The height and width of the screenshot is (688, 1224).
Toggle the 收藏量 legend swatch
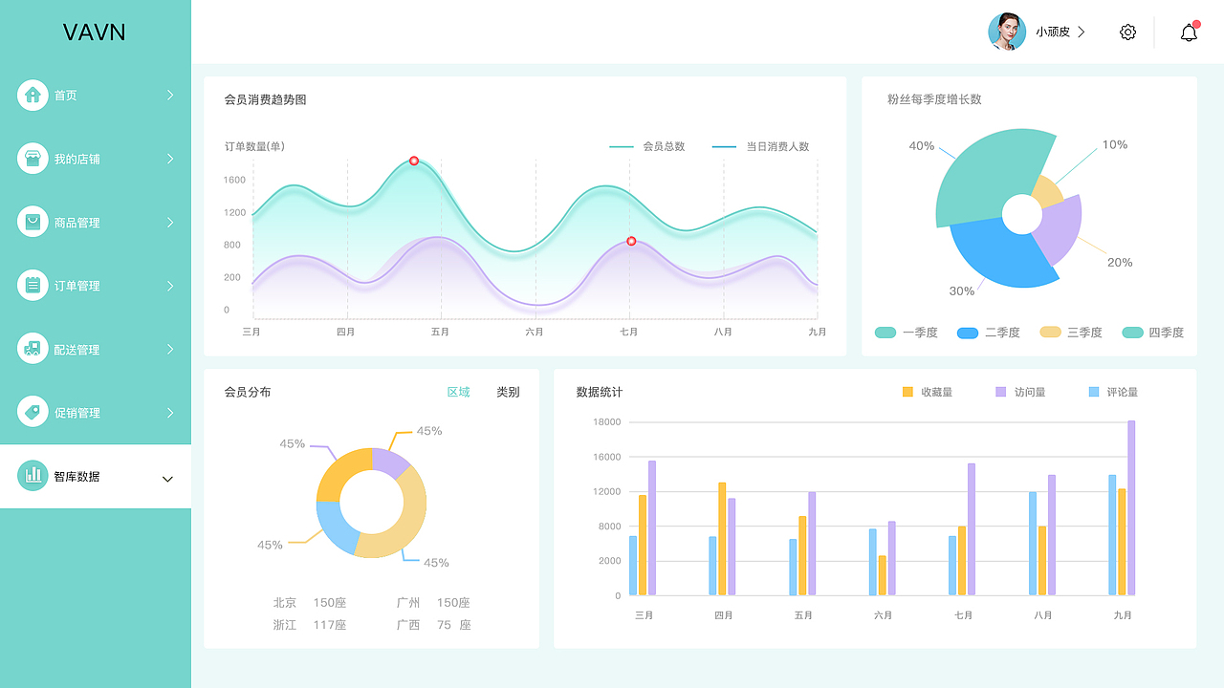[907, 392]
